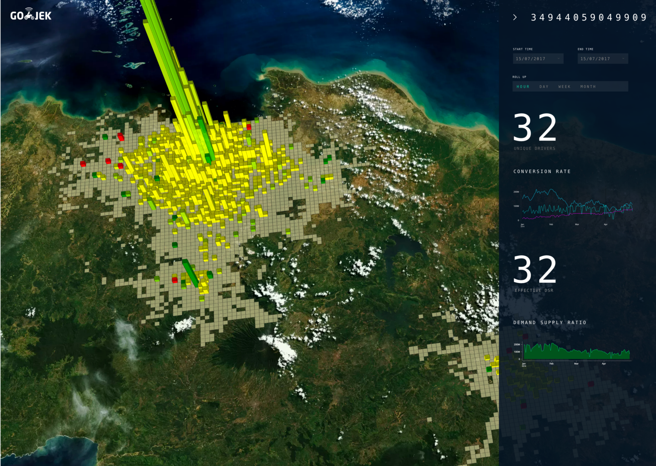
Task: Click the ROLL UP label
Action: 519,77
